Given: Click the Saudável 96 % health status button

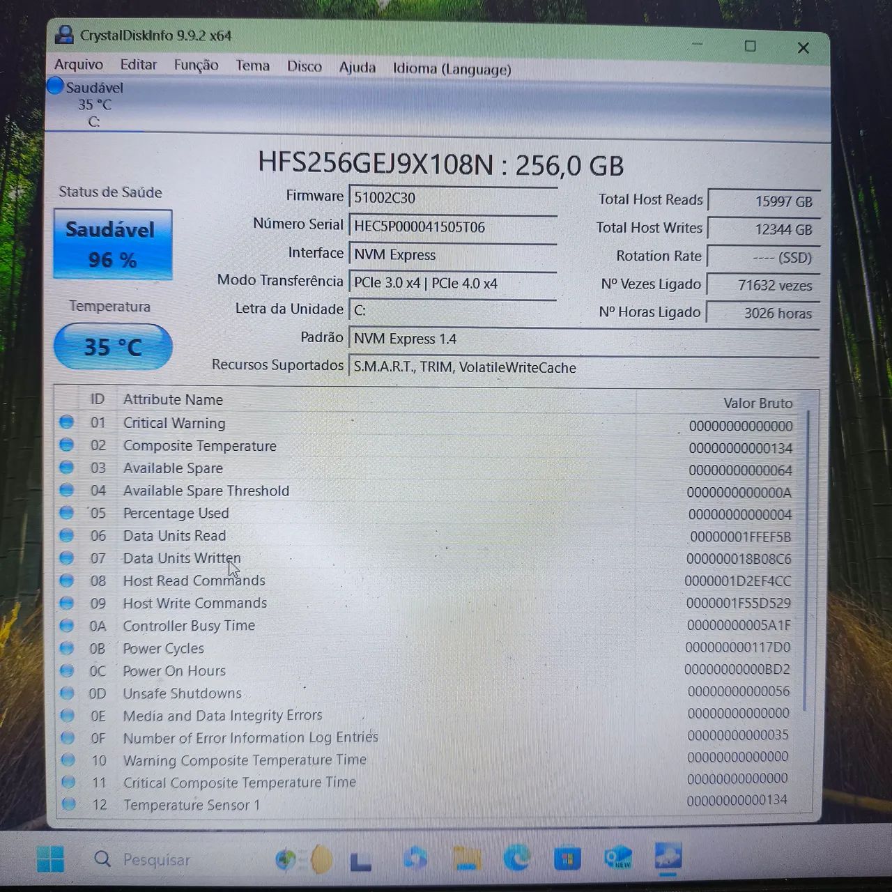Looking at the screenshot, I should pyautogui.click(x=112, y=245).
